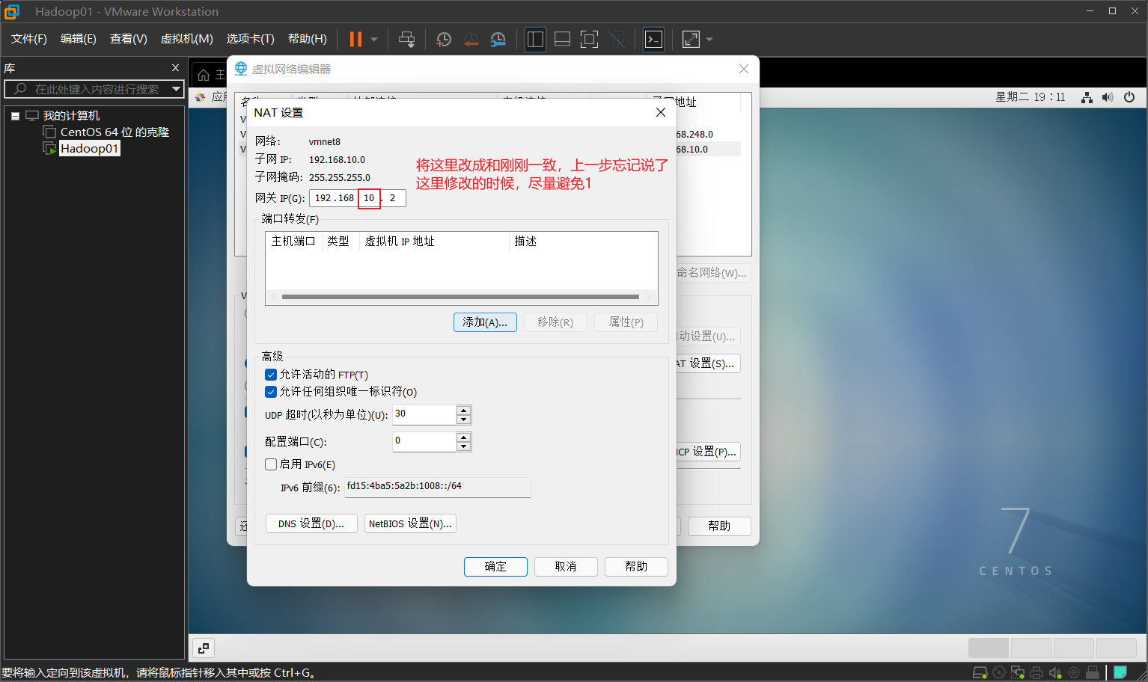Click the port forwarding list horizontal scrollbar

[461, 297]
